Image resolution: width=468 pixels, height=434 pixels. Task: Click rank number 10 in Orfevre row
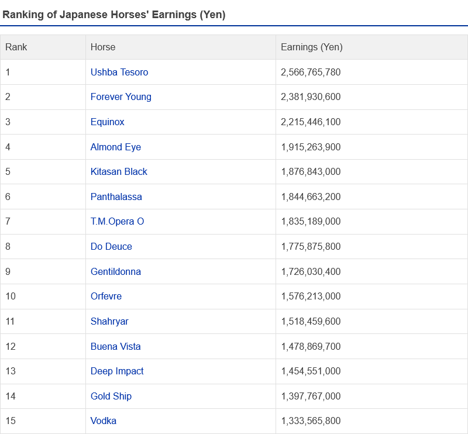11,296
